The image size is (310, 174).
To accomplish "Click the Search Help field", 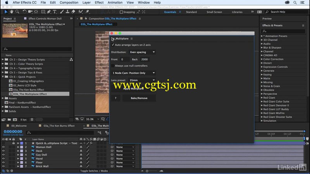I will (x=287, y=12).
